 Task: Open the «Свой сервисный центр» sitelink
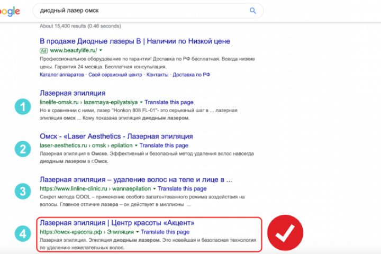(x=115, y=75)
